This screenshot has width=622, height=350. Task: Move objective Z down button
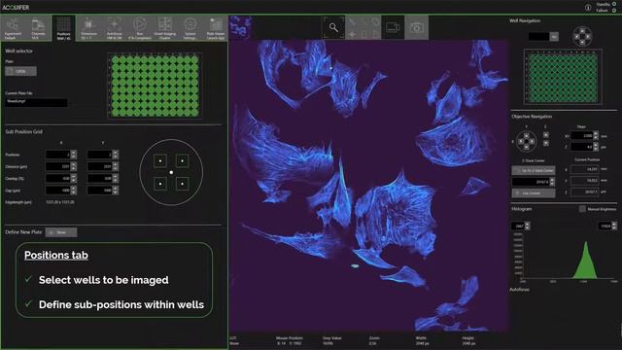tap(546, 143)
